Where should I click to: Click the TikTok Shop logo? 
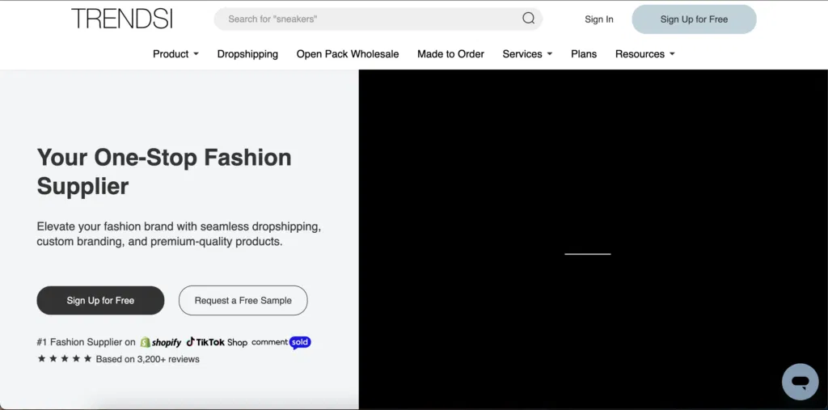(x=217, y=342)
